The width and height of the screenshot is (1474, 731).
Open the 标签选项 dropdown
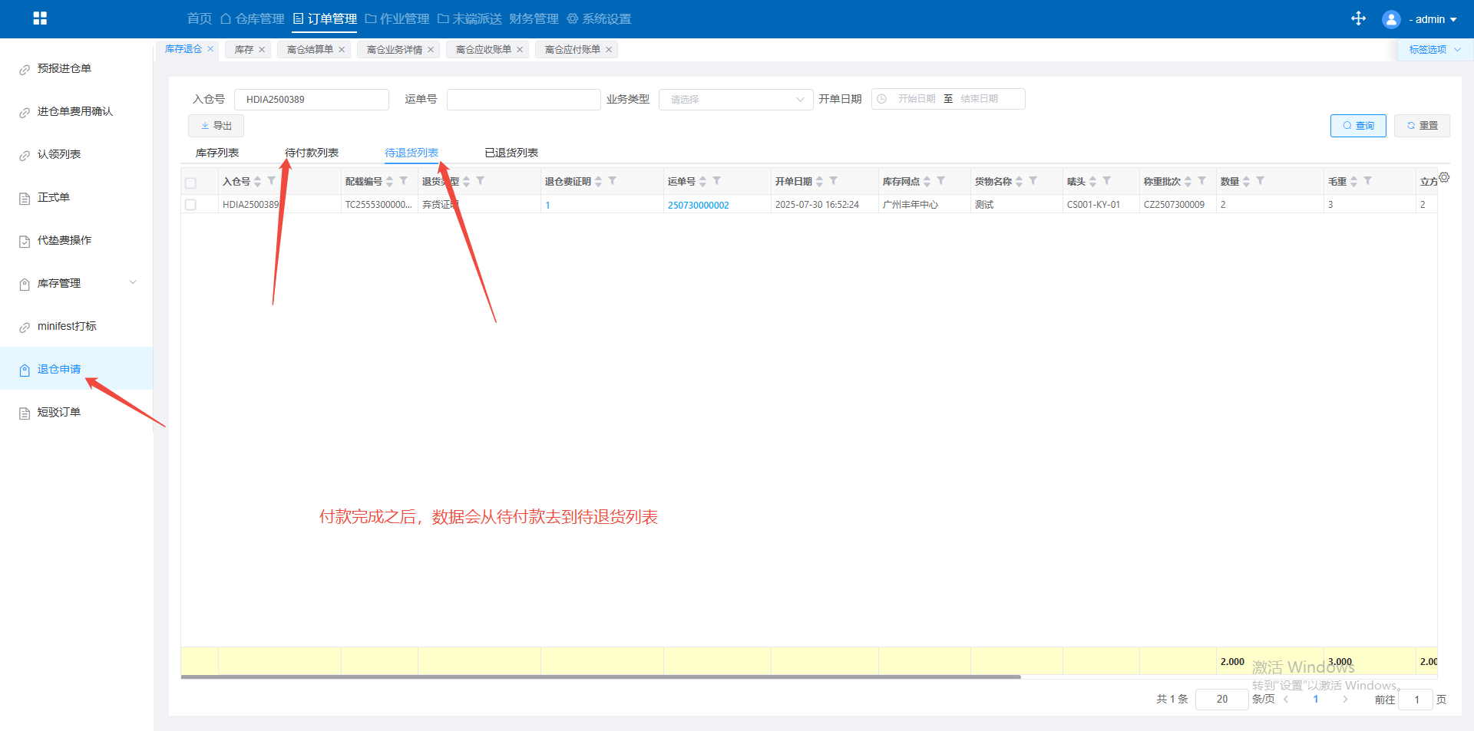point(1434,50)
